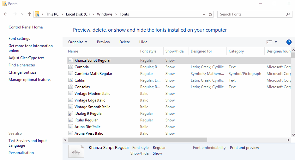This screenshot has width=295, height=160.
Task: Click the Khanza Script preview thumbnail
Action: [76, 151]
